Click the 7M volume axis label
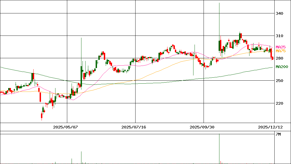The image size is (291, 164). coord(278,134)
